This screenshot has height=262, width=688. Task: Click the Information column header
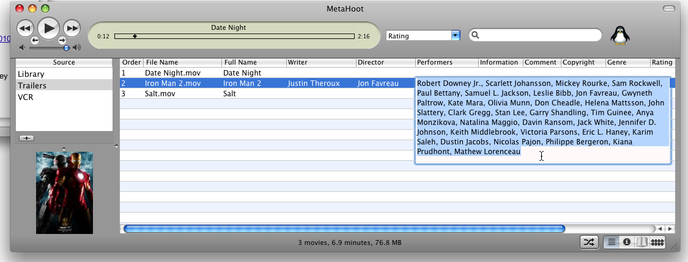[501, 63]
